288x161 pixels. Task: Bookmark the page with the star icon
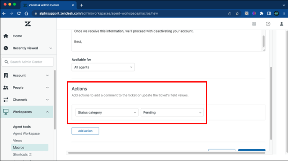tap(237, 13)
